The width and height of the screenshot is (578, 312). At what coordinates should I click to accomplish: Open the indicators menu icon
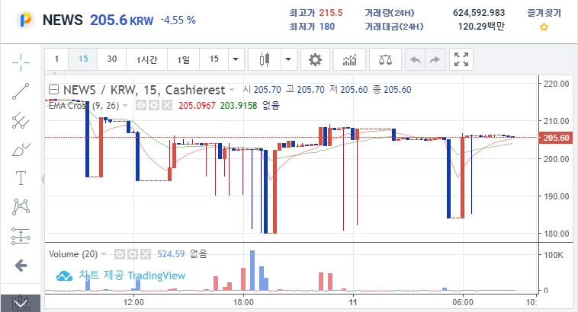[x=349, y=59]
